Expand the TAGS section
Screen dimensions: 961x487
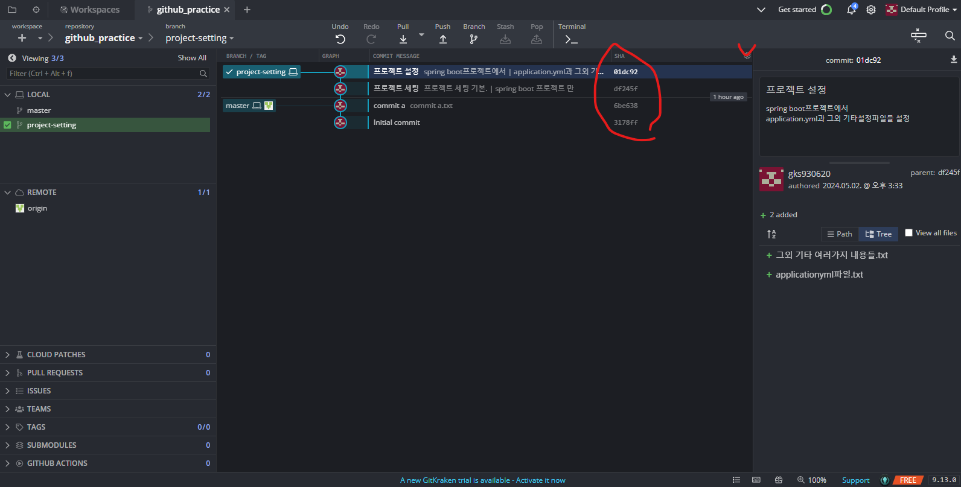(x=8, y=427)
